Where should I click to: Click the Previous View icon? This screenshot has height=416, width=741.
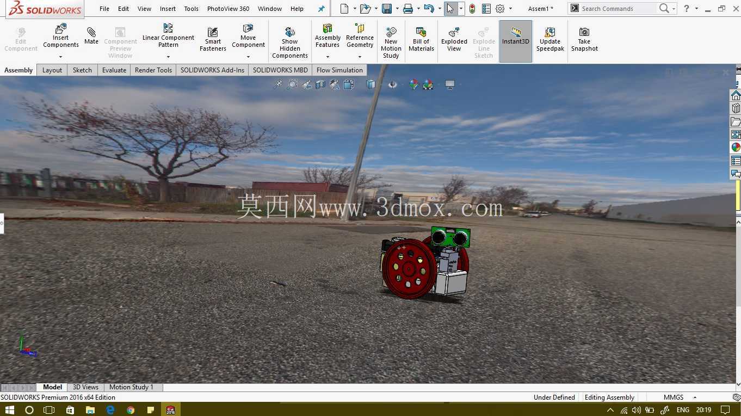[x=307, y=84]
